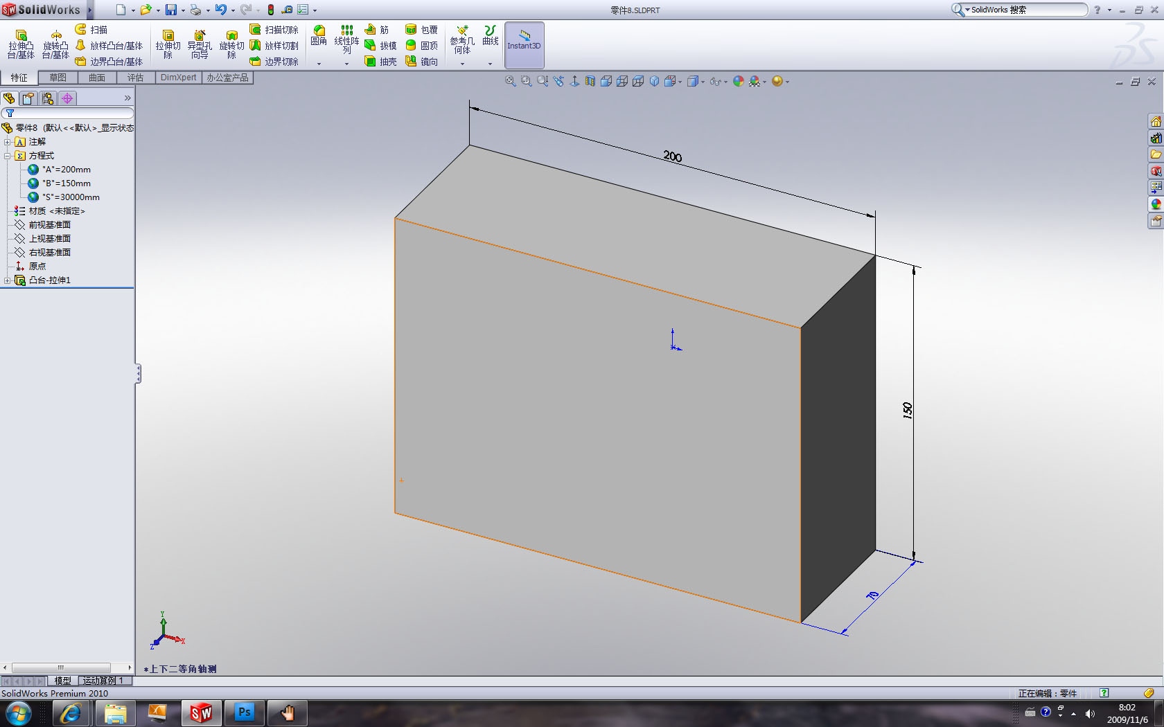Select 材质 <未指定> material item

pyautogui.click(x=49, y=211)
